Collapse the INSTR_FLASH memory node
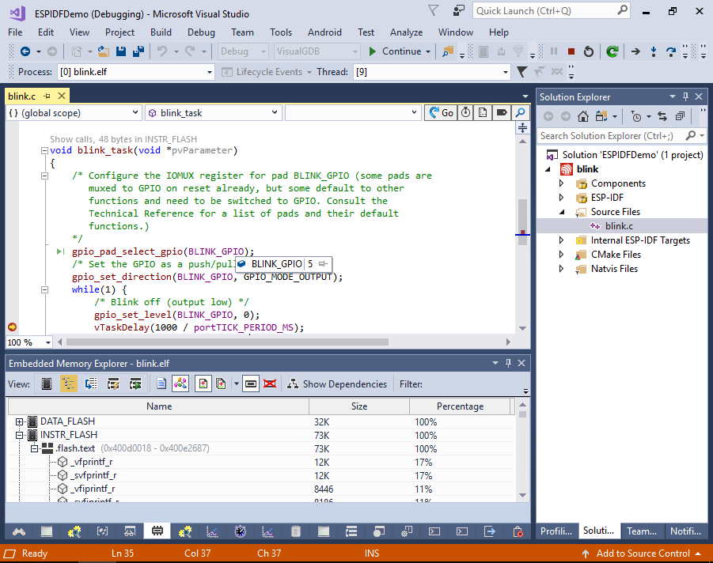This screenshot has height=563, width=713. pyautogui.click(x=20, y=436)
